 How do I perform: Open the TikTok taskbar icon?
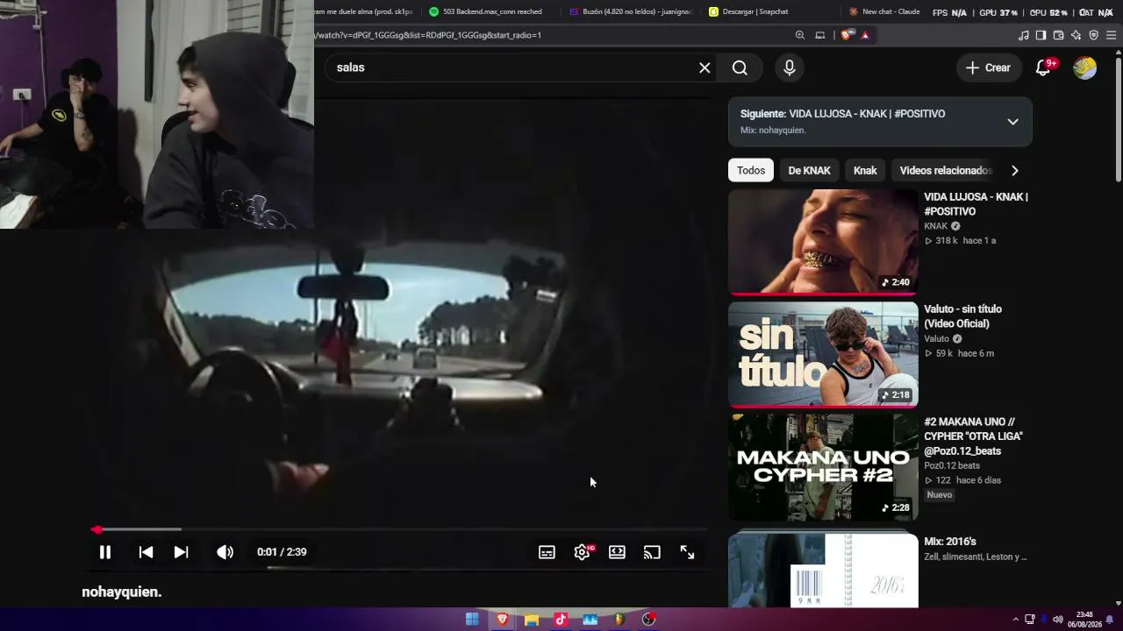[x=561, y=620]
